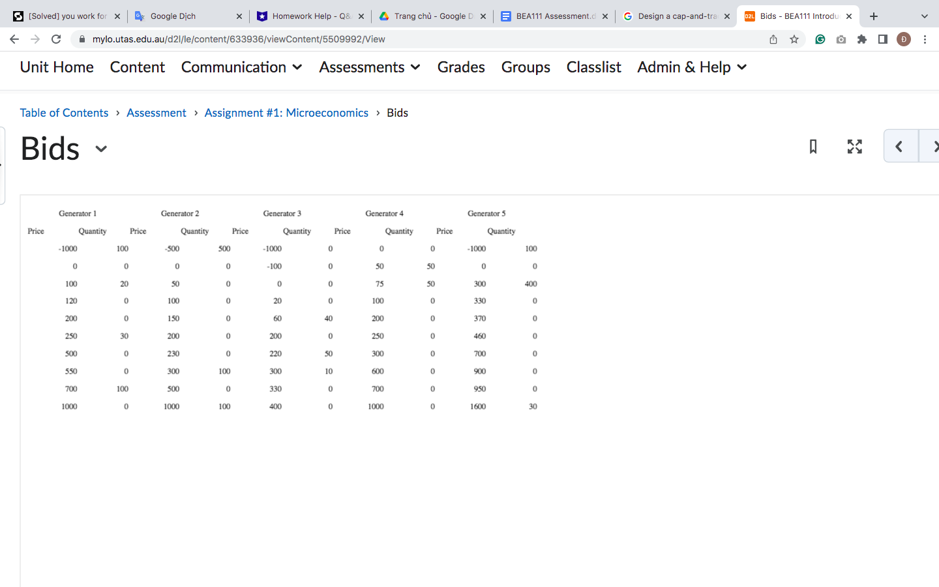Expand the Bids title dropdown chevron
Image resolution: width=939 pixels, height=587 pixels.
tap(101, 149)
